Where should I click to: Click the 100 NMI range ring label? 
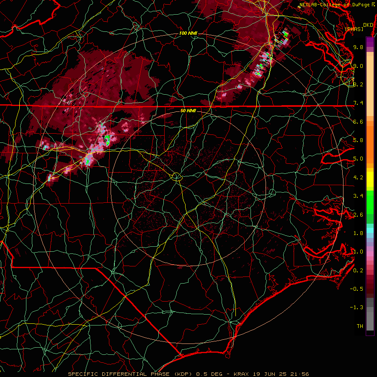[188, 33]
